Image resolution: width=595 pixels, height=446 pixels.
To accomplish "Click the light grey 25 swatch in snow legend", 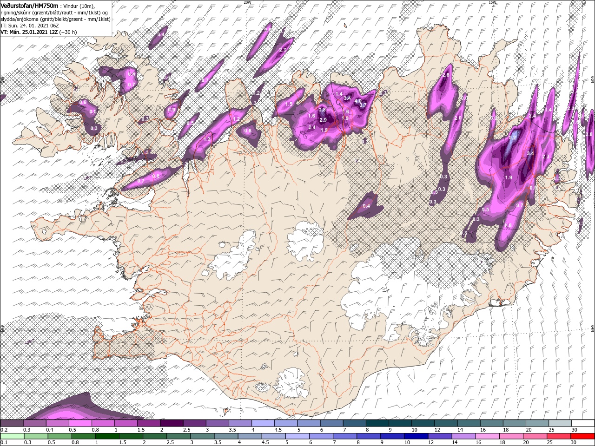I will pyautogui.click(x=561, y=423).
